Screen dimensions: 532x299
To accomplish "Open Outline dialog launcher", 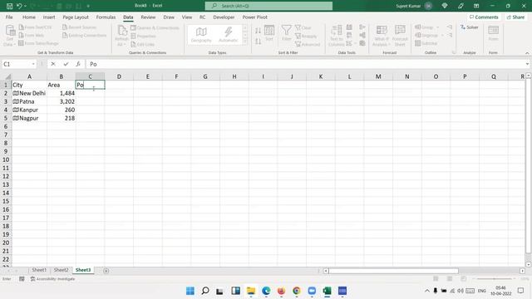I will (x=454, y=52).
